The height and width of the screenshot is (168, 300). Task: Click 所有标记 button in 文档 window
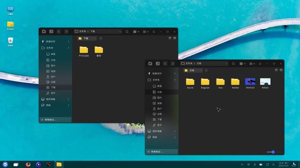coord(162,152)
